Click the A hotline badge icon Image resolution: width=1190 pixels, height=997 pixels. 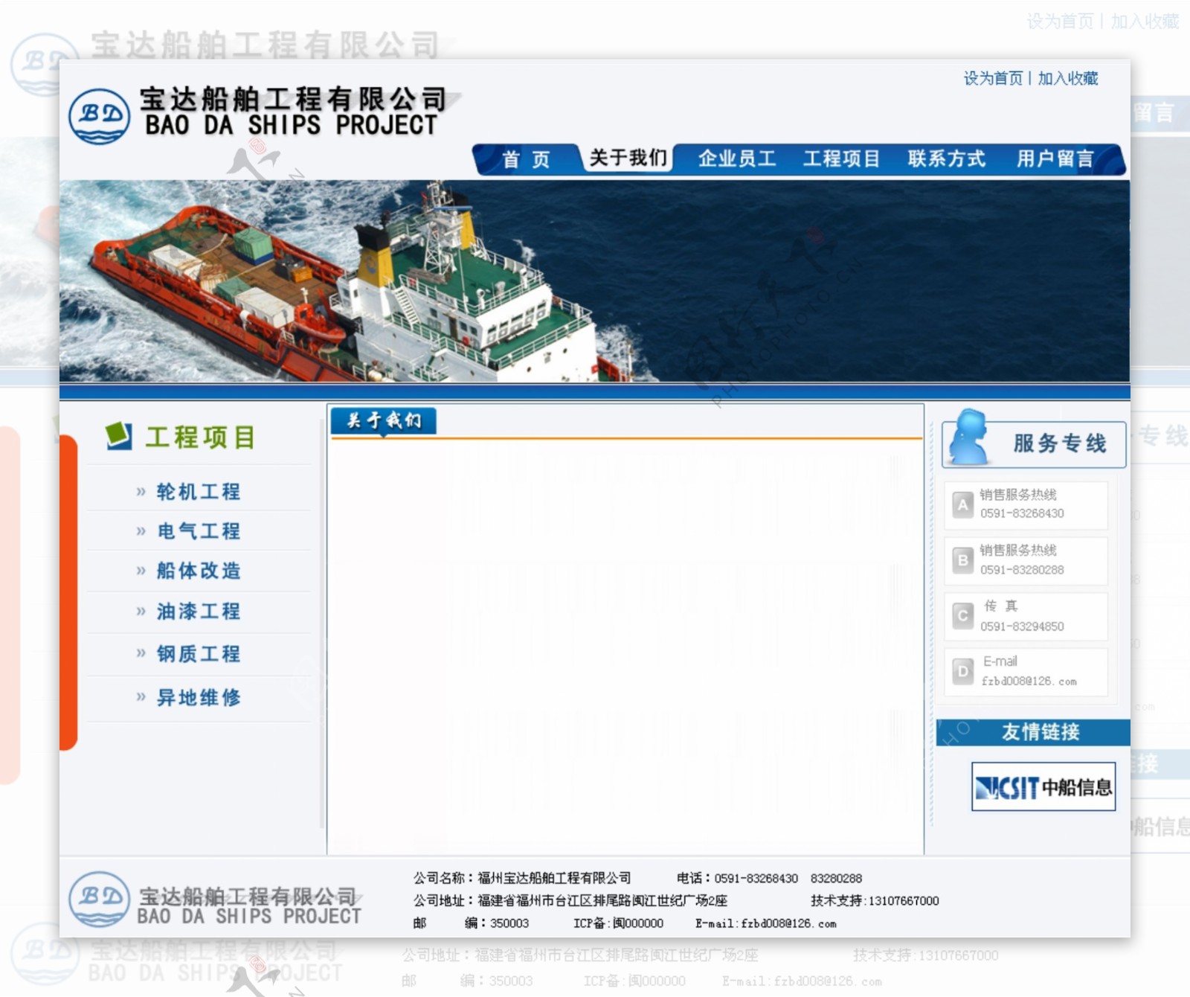click(x=963, y=505)
